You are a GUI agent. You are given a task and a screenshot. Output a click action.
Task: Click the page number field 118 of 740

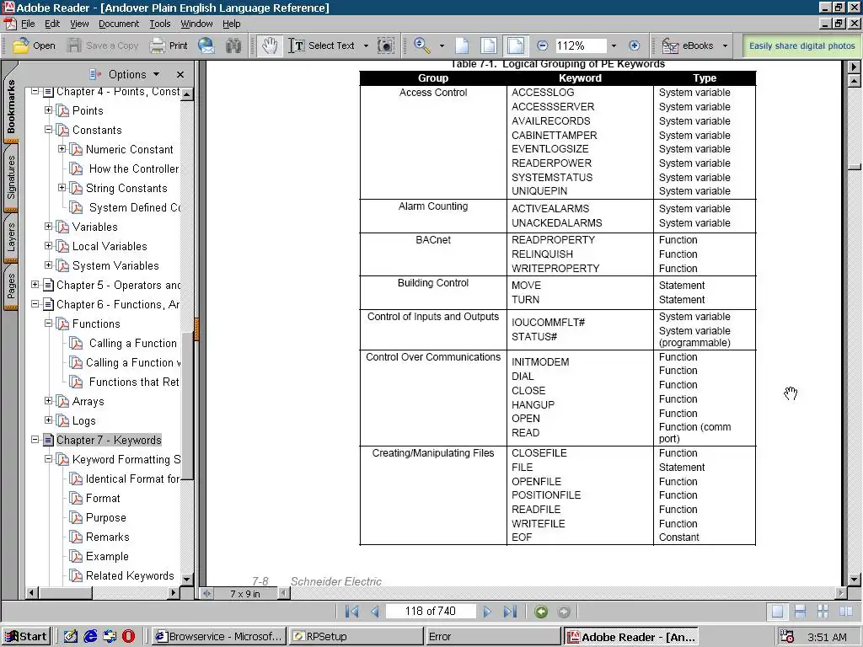pyautogui.click(x=431, y=612)
